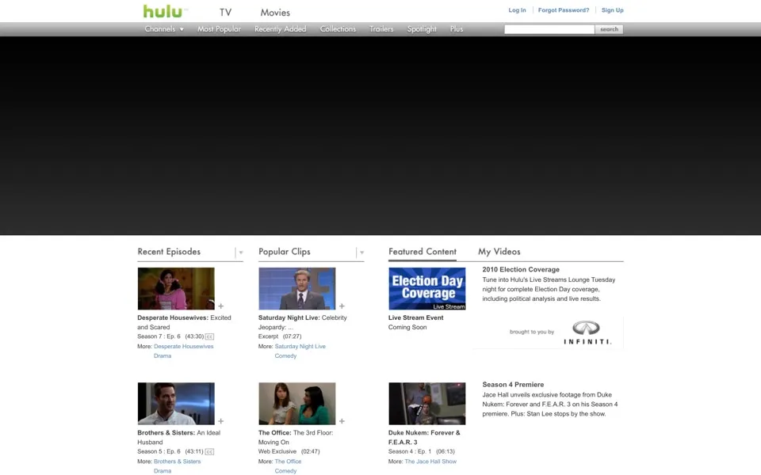
Task: Open the TV section
Action: tap(225, 13)
